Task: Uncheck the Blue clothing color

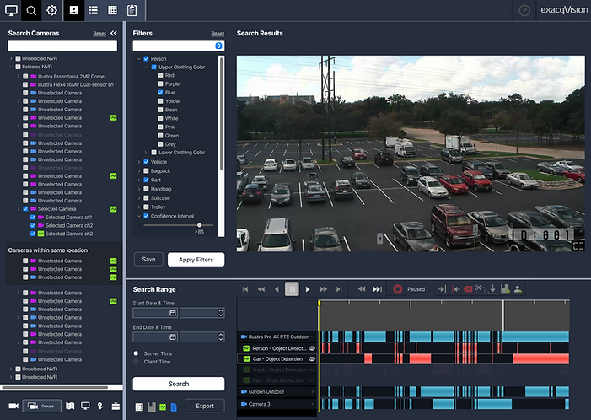Action: 160,93
